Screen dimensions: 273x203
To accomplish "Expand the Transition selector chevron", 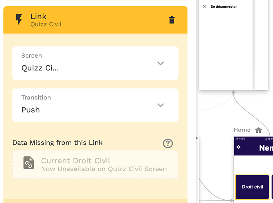I will [161, 105].
